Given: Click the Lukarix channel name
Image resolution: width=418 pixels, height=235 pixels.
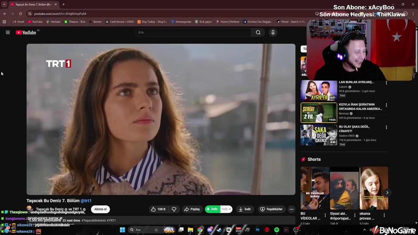Looking at the screenshot, I should point(343,87).
